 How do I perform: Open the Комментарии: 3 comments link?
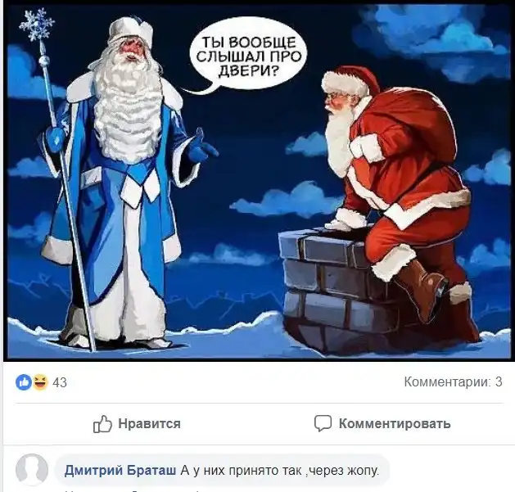coord(453,382)
